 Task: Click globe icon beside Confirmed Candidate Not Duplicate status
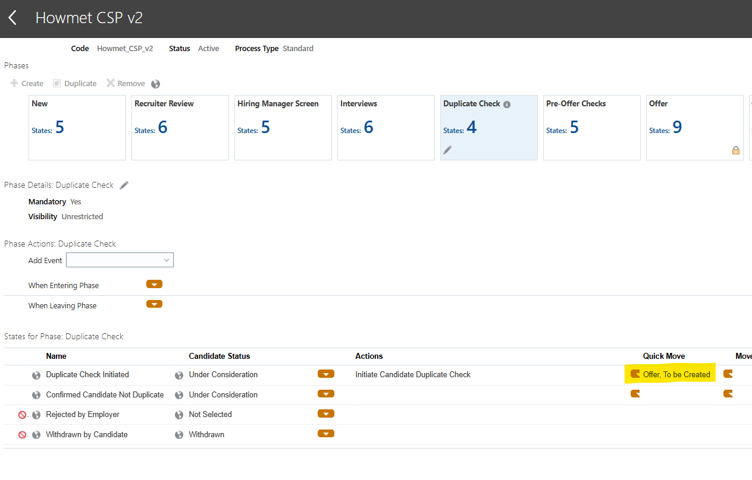[179, 395]
